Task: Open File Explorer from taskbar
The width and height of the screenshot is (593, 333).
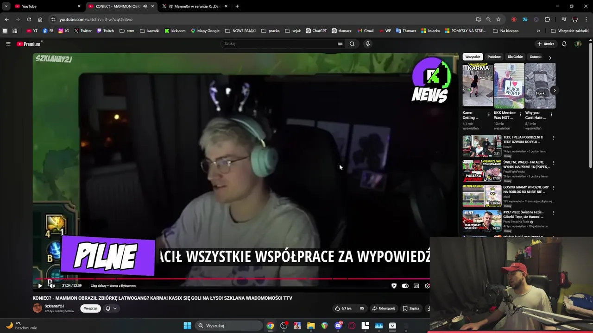Action: coord(311,326)
